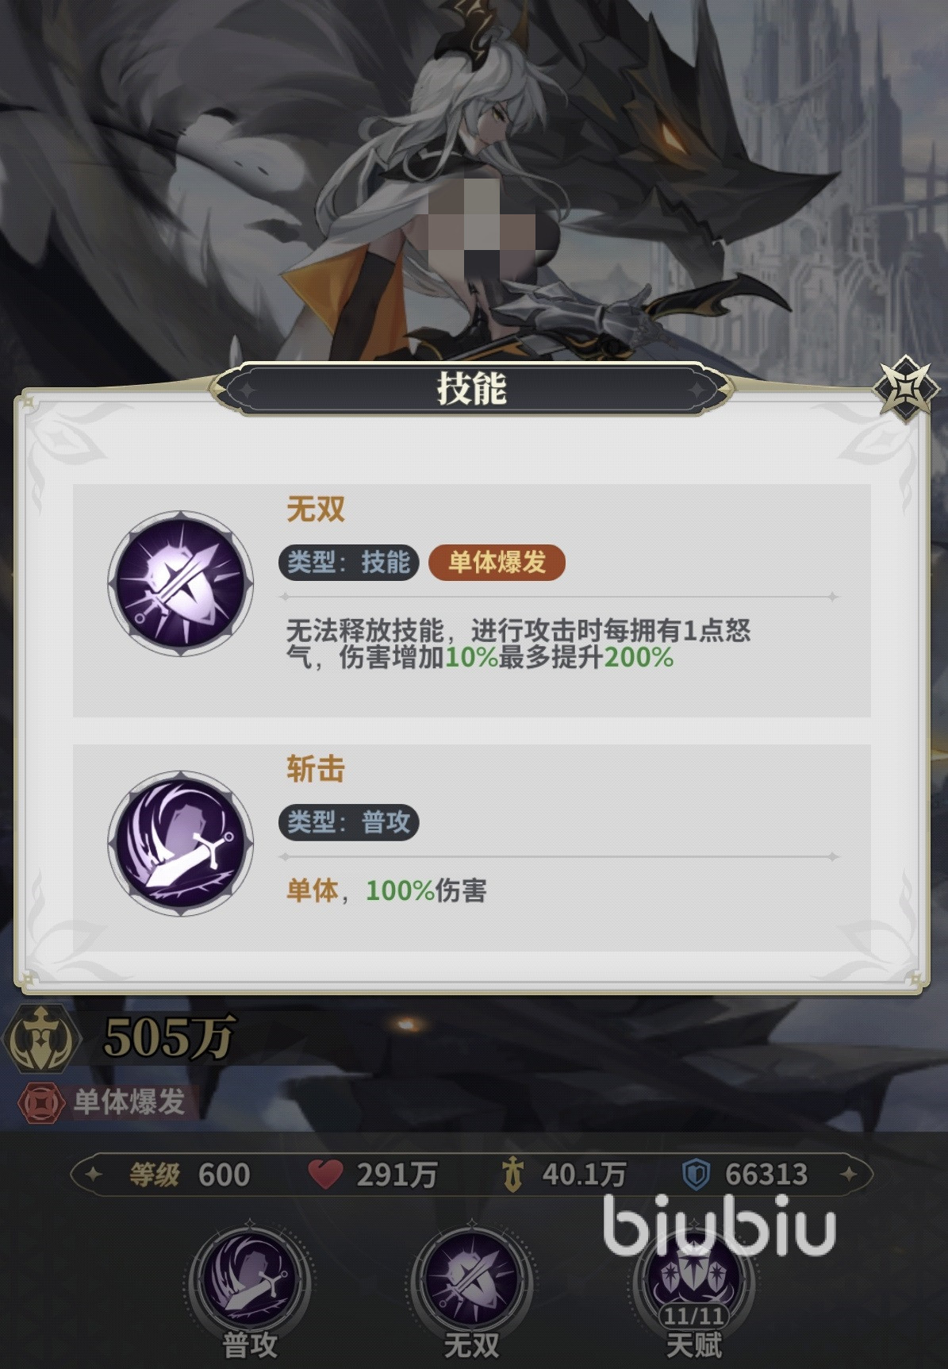The width and height of the screenshot is (948, 1369).
Task: Tap the 等级 600 level indicator
Action: coord(190,1174)
